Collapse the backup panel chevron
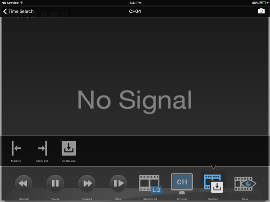Screen dimensions: 270x202 213,167
